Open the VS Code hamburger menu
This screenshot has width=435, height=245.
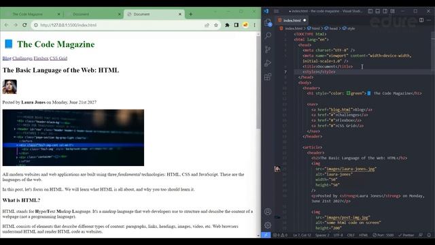(277, 11)
